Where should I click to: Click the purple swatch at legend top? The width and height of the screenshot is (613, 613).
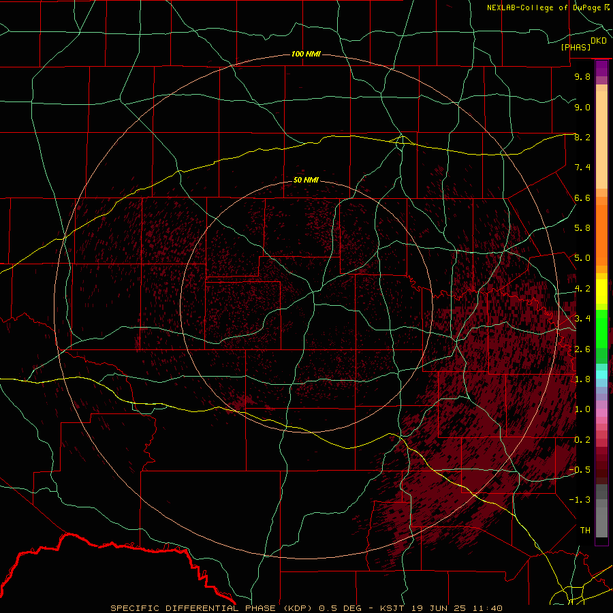tap(601, 68)
